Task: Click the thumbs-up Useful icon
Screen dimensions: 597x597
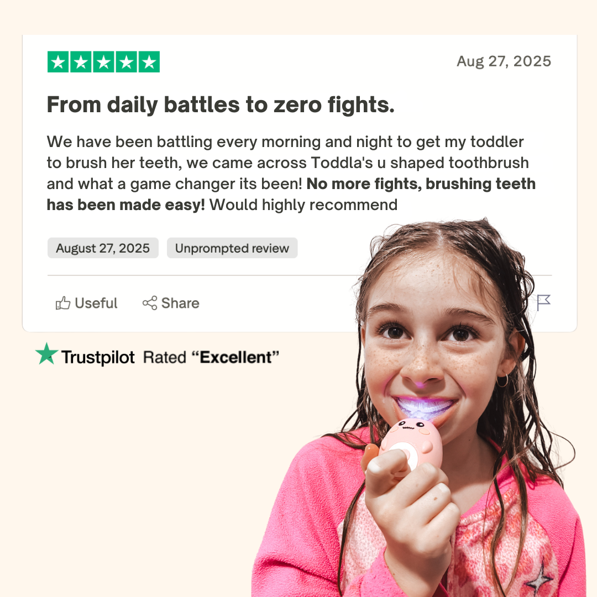Action: pos(63,303)
